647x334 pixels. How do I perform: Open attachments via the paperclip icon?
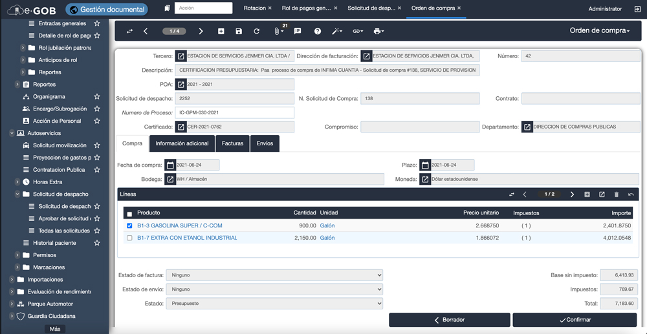tap(277, 31)
